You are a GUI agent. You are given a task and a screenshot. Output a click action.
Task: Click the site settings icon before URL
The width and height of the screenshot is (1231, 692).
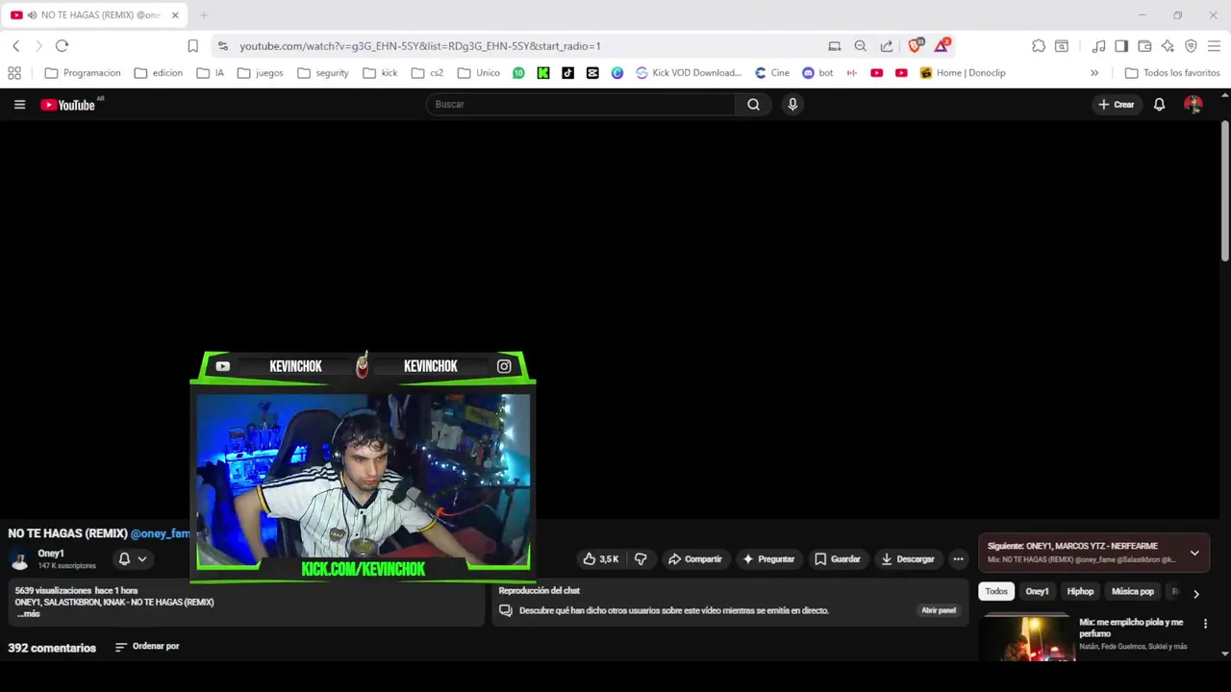tap(222, 46)
